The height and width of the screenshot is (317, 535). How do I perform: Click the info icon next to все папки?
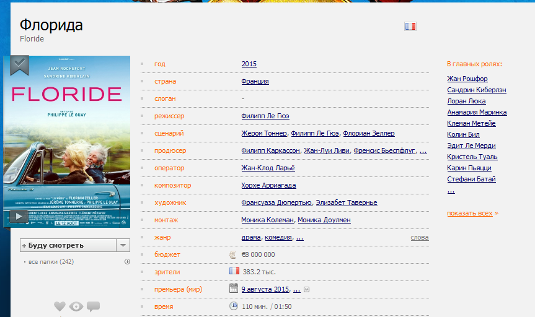pos(127,262)
